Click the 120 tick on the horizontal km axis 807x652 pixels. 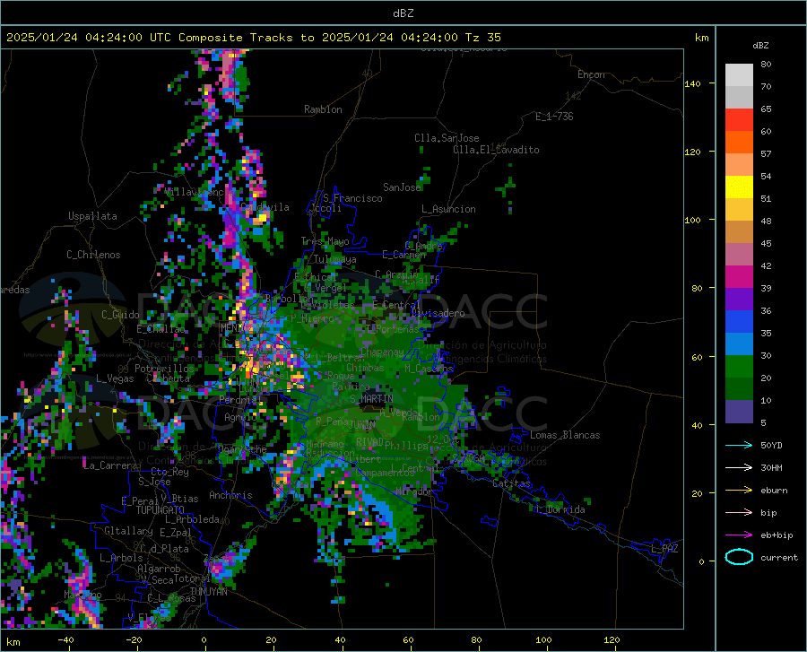pos(612,639)
